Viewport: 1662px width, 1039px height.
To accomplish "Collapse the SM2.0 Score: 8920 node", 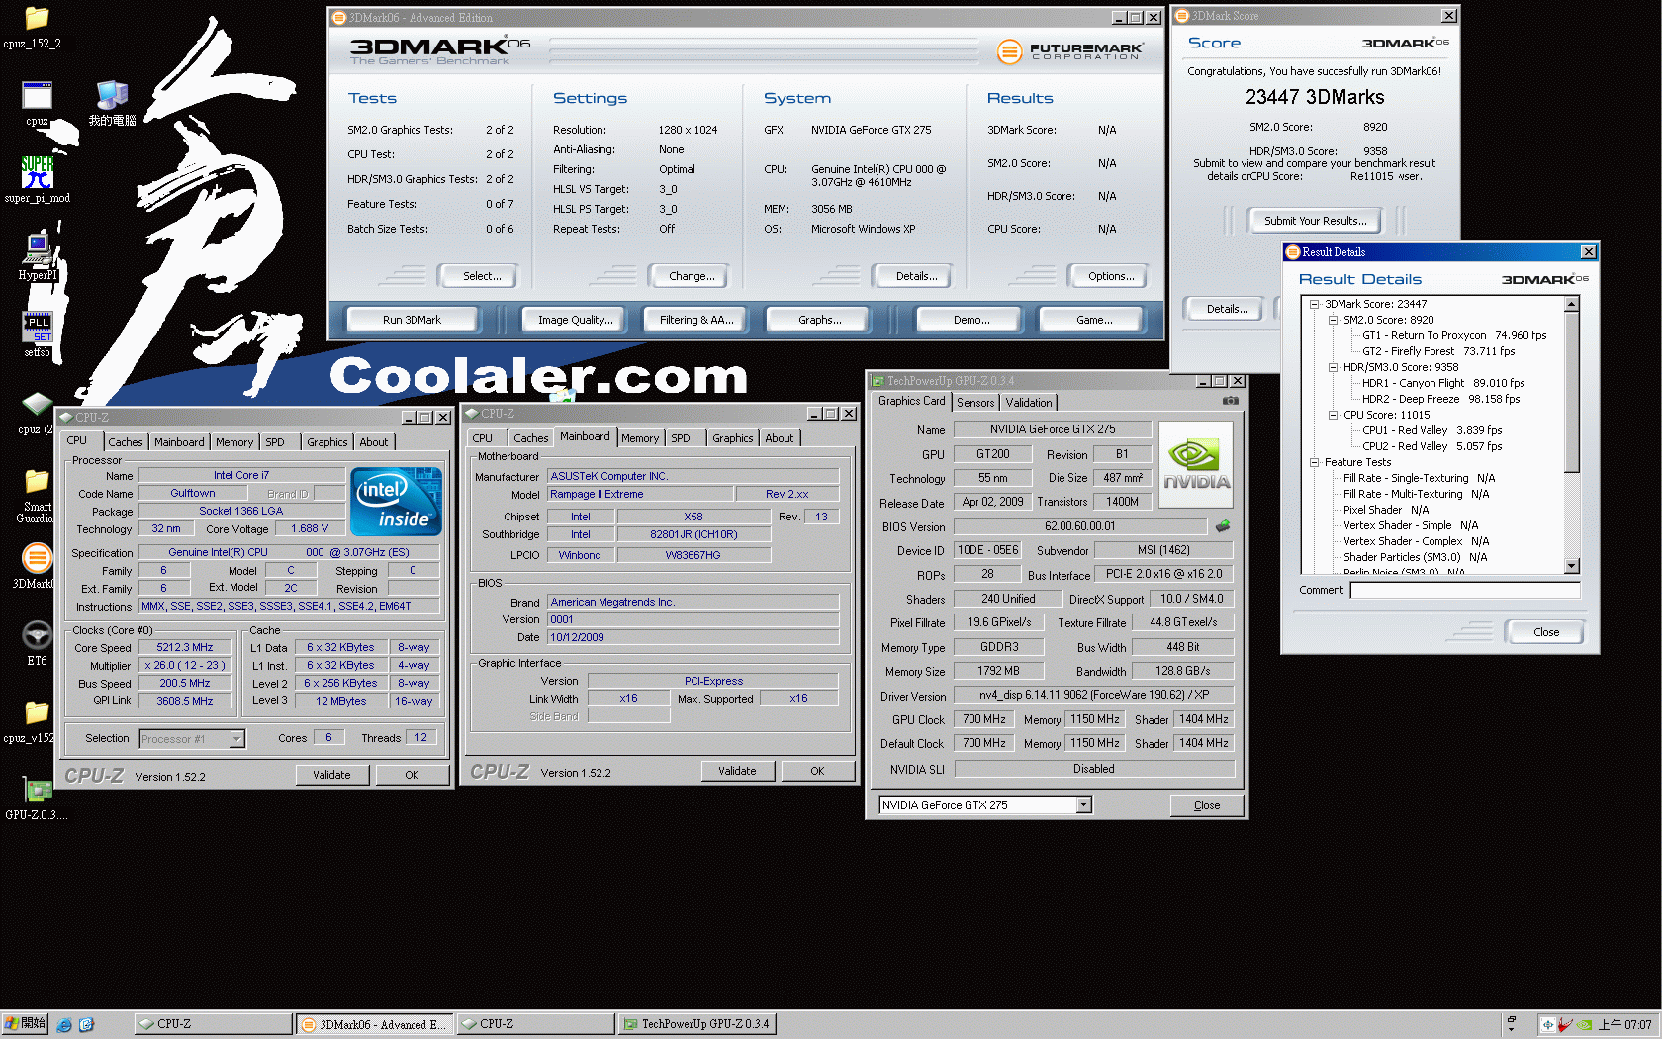I will (1333, 320).
